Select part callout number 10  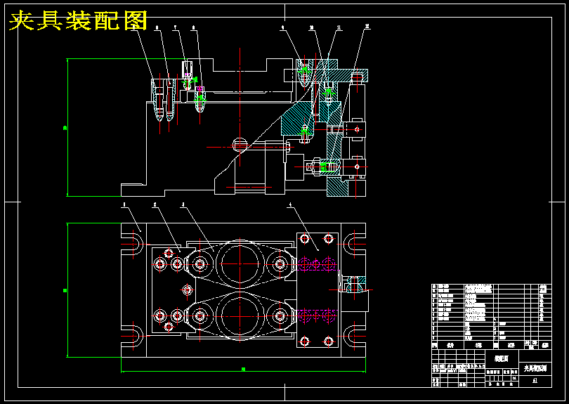tap(312, 27)
